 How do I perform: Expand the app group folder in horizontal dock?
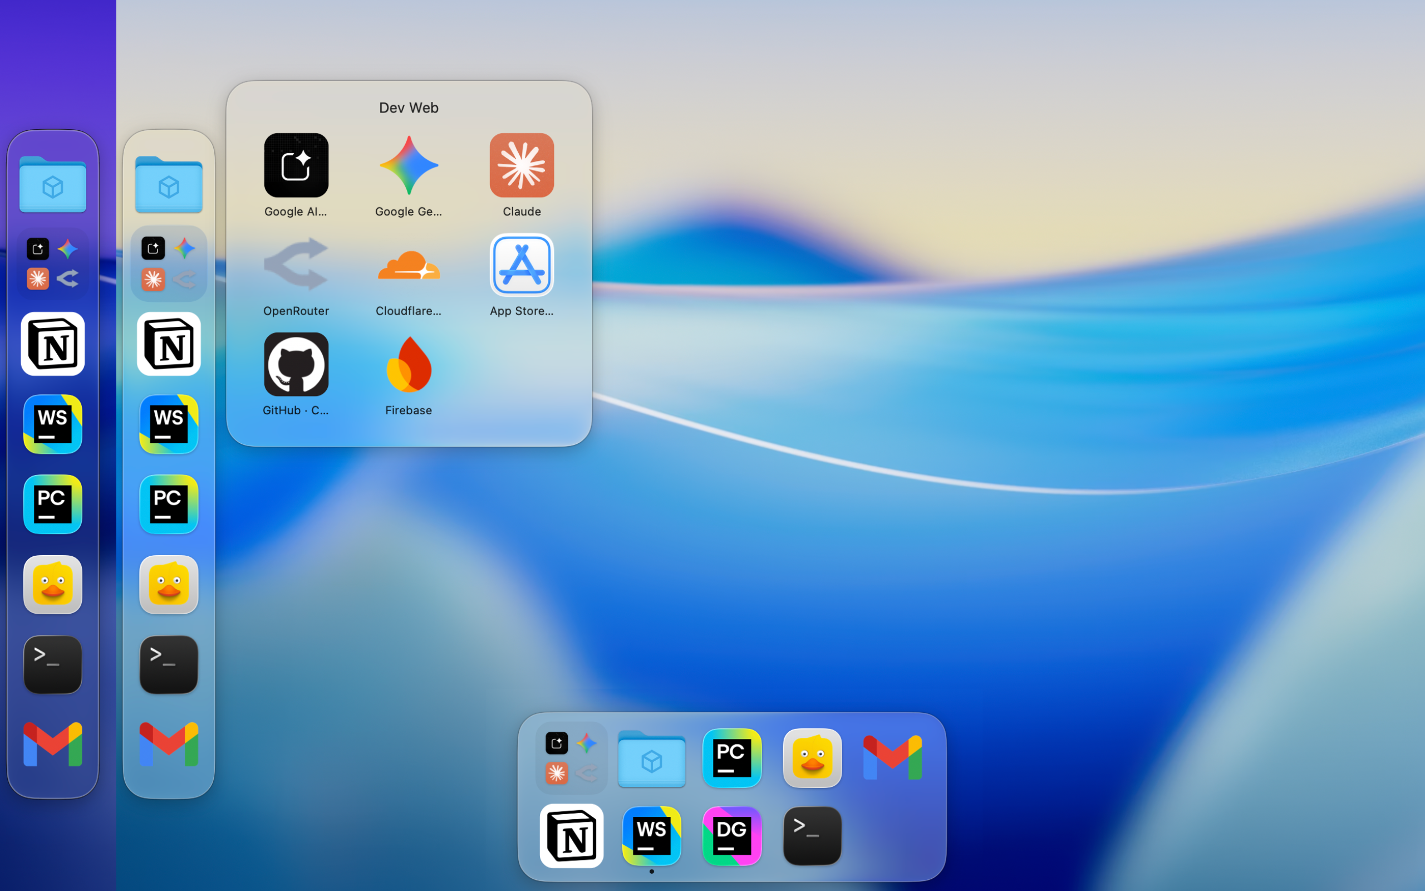(x=572, y=758)
